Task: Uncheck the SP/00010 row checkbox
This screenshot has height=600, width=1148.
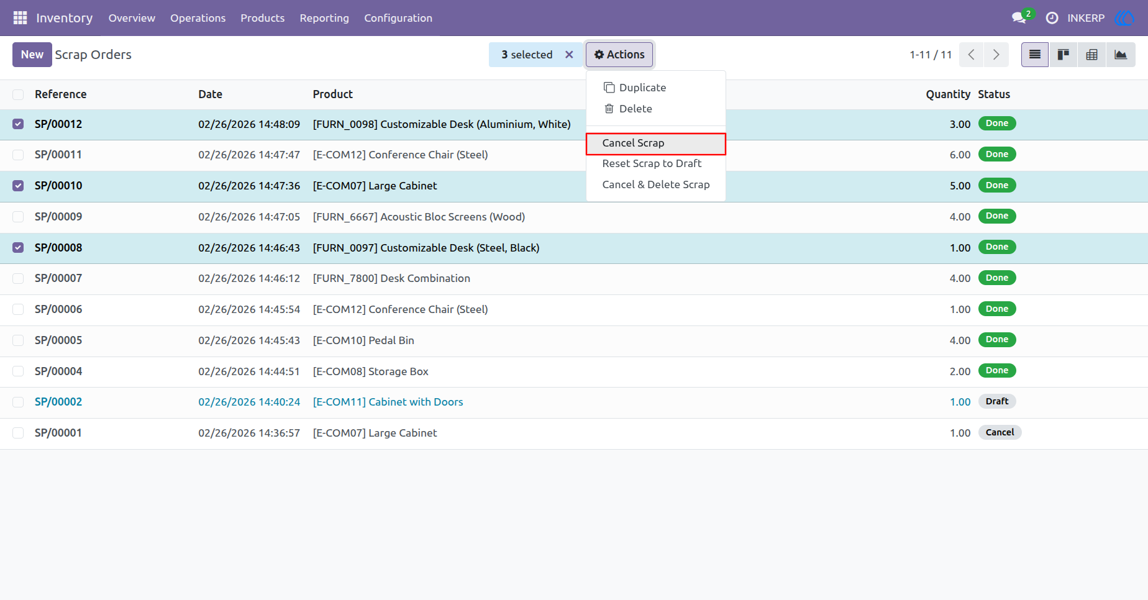Action: click(18, 186)
